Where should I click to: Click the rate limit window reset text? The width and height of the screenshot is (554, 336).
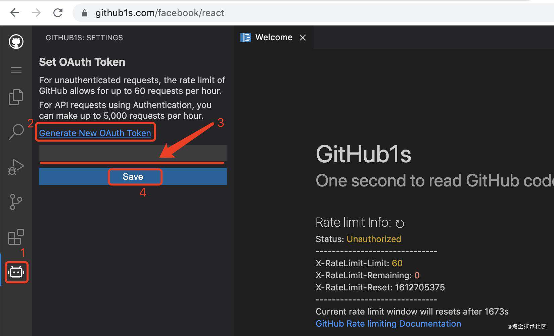[x=412, y=312]
